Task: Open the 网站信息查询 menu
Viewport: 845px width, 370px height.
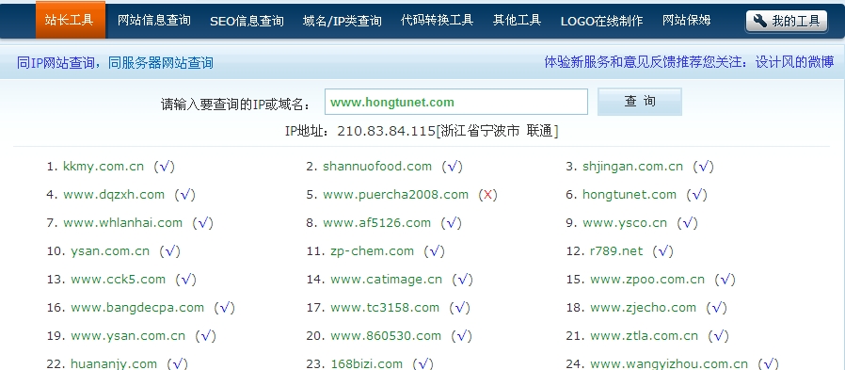Action: pos(154,21)
